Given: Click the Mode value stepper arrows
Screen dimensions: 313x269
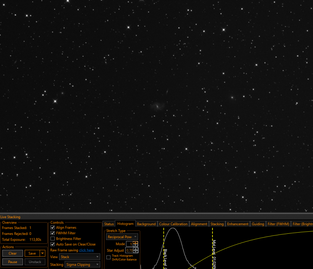Looking at the screenshot, I should pyautogui.click(x=135, y=244).
